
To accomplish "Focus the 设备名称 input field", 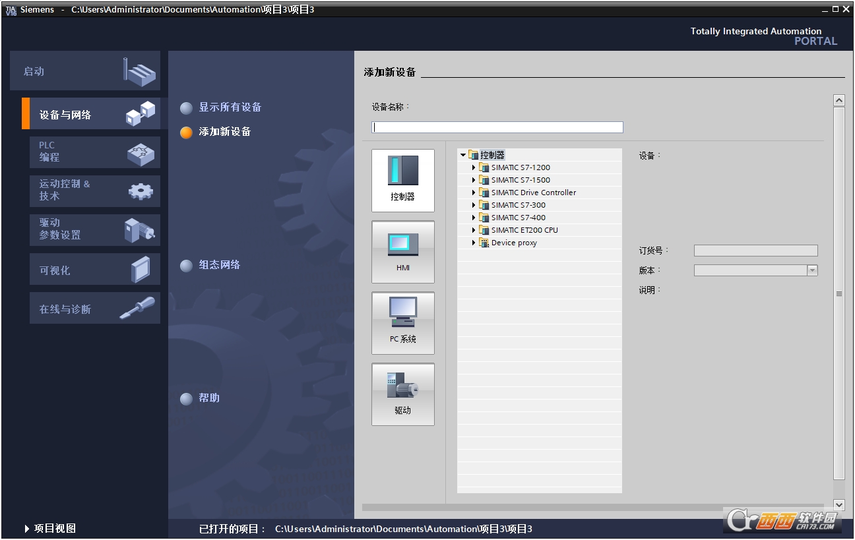I will [497, 127].
